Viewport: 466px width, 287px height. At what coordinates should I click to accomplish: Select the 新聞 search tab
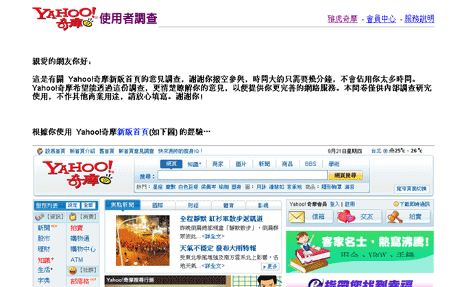tap(264, 164)
